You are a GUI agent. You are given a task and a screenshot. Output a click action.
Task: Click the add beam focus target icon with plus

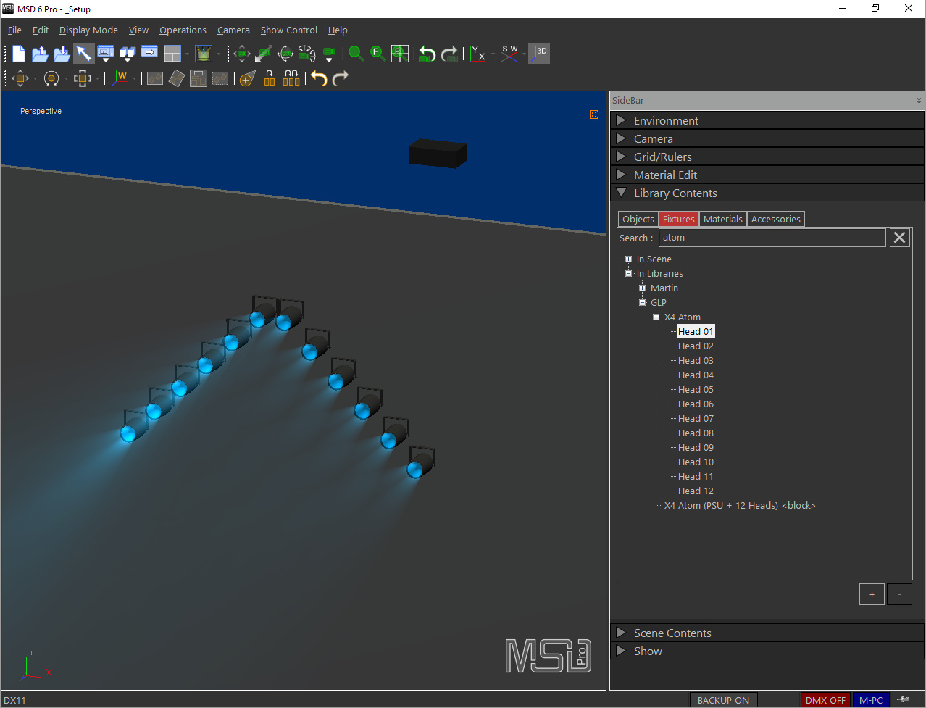pyautogui.click(x=246, y=79)
